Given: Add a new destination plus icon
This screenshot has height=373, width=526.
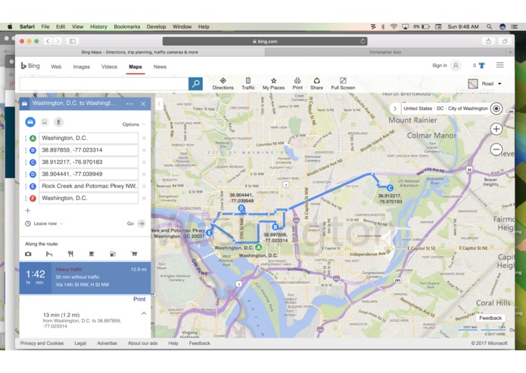Looking at the screenshot, I should point(28,211).
